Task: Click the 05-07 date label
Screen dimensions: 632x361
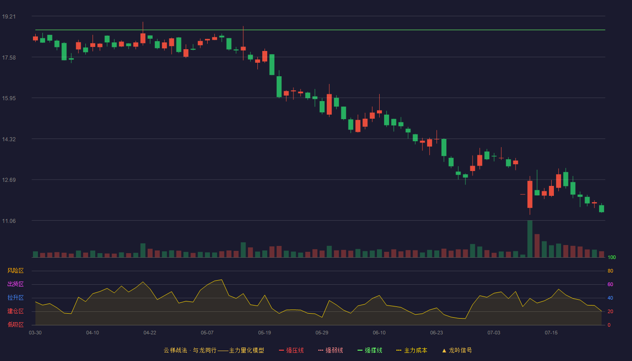Action: pyautogui.click(x=207, y=333)
